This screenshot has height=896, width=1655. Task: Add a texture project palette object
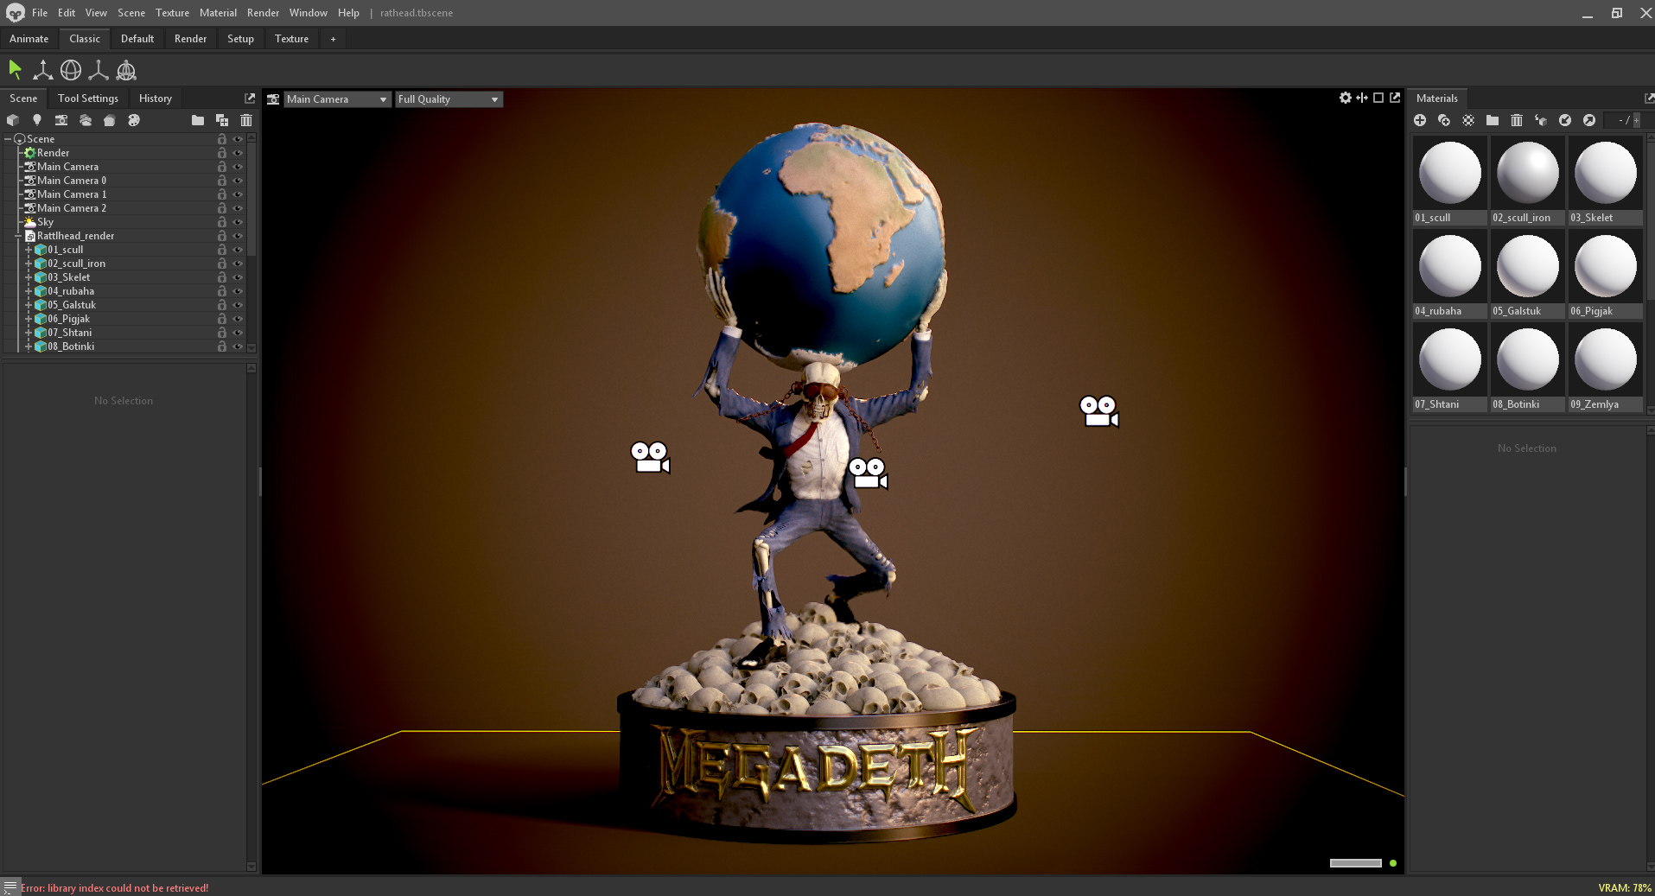click(x=134, y=120)
